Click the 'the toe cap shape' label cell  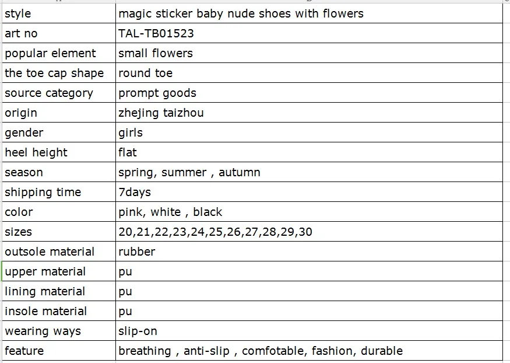58,73
